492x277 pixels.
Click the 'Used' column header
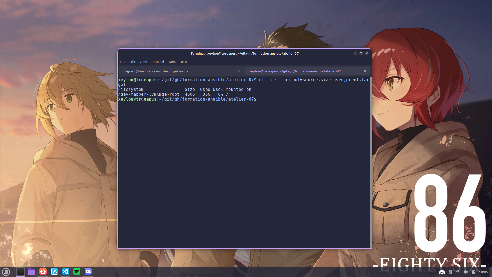tap(205, 90)
